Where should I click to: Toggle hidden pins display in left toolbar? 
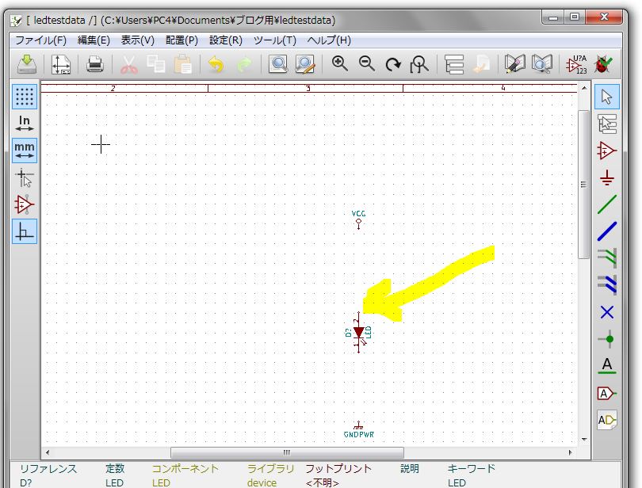click(x=25, y=204)
